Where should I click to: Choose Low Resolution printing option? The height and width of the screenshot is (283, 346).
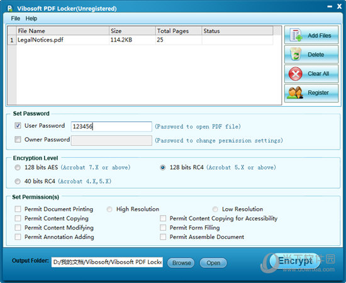[x=215, y=209]
